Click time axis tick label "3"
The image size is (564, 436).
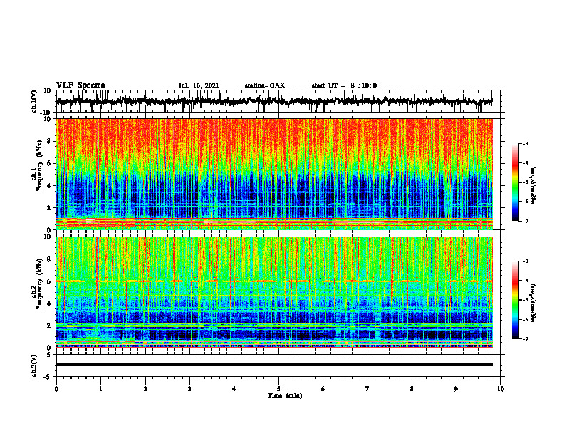coord(189,388)
